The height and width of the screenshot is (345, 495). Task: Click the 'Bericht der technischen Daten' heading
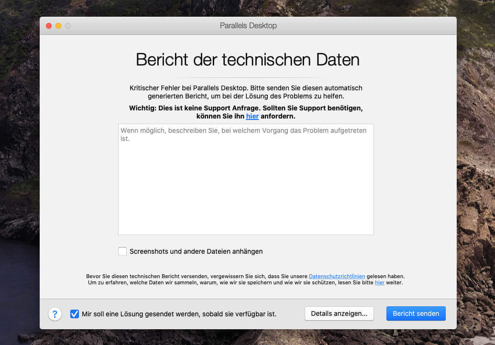(248, 60)
